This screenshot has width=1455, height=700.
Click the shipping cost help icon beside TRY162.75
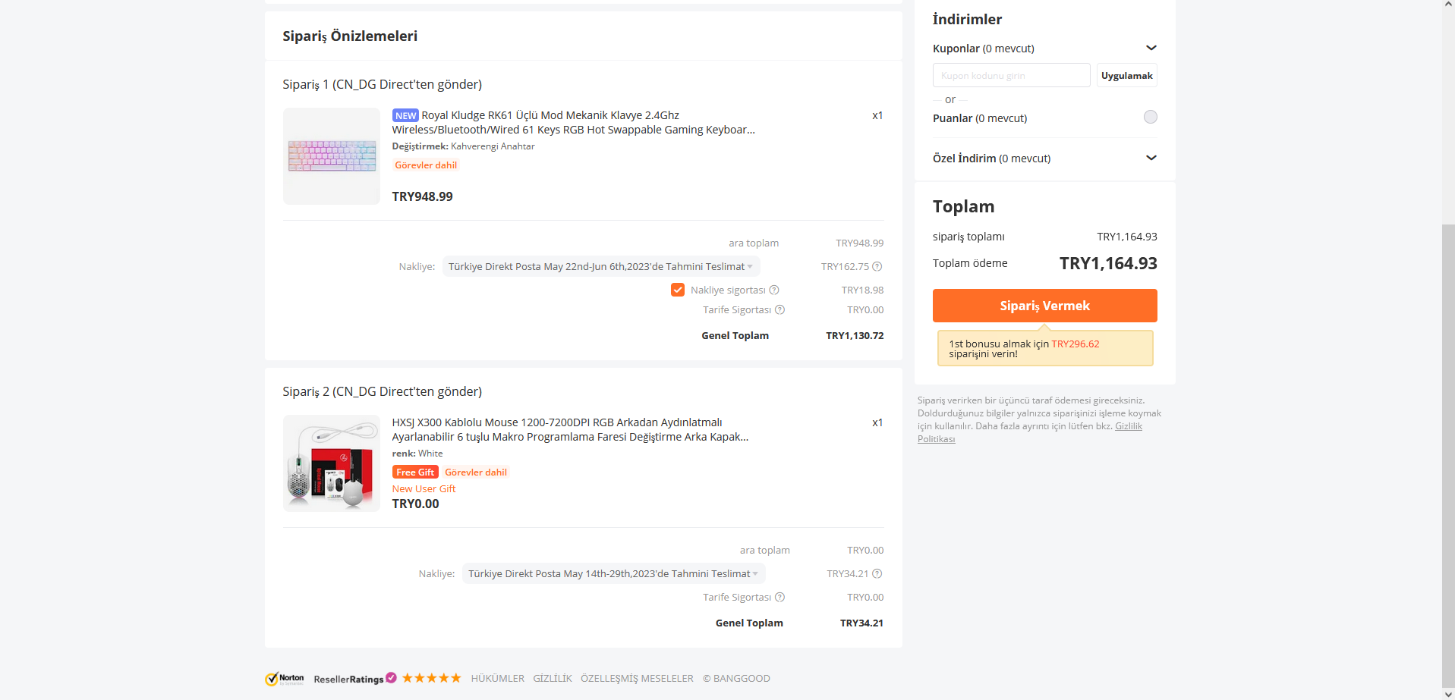pyautogui.click(x=877, y=266)
